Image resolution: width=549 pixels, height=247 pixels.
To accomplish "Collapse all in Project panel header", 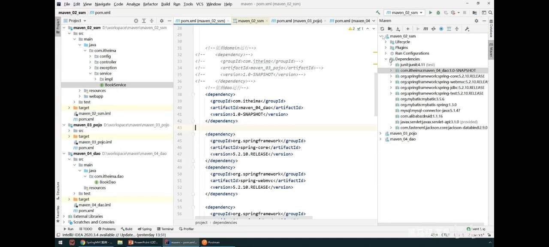I will click(151, 21).
